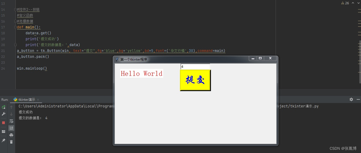Screen dimensions: 361x153
Task: Print the console output
Action: click(11, 135)
